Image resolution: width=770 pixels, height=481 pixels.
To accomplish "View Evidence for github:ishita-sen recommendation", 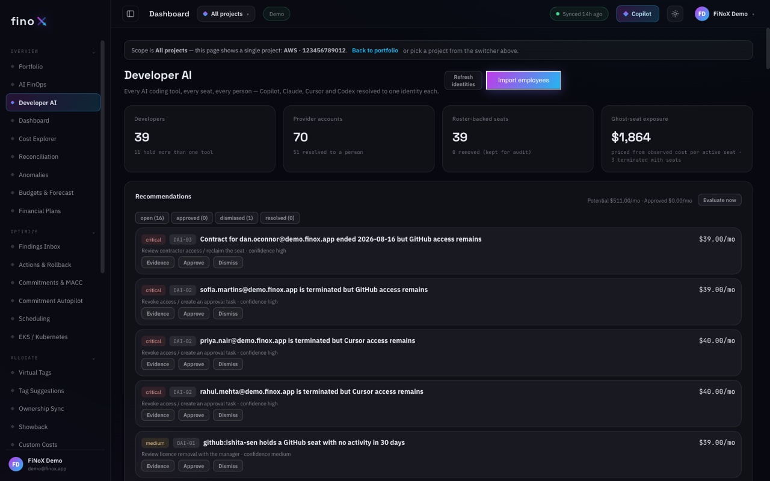I will (158, 466).
